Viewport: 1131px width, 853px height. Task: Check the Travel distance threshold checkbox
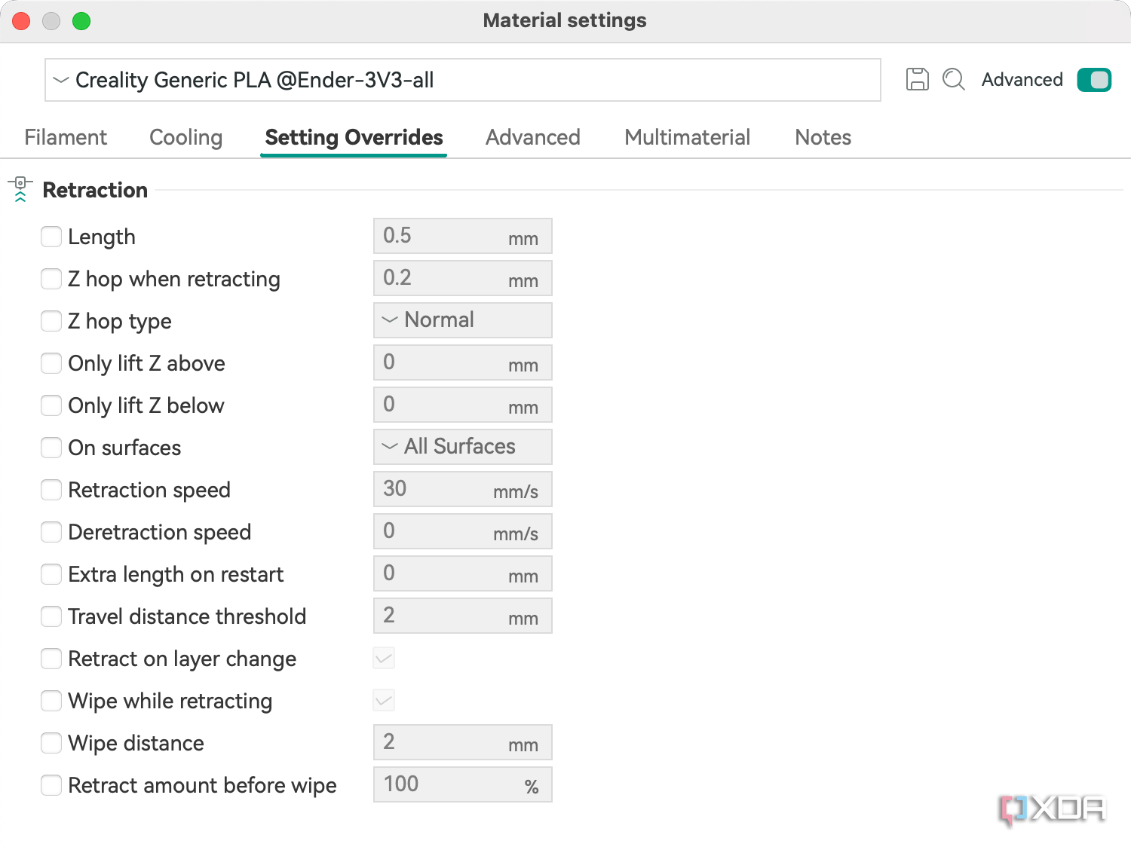point(51,616)
